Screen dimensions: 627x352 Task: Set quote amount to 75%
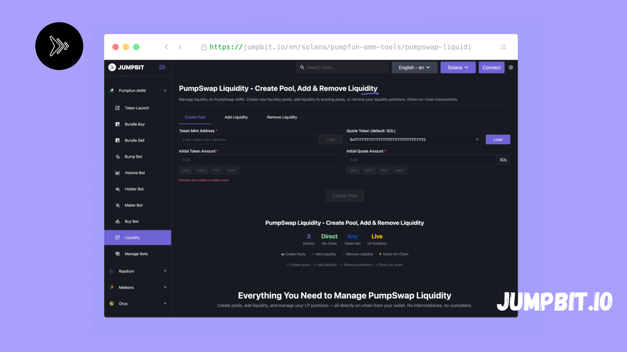point(384,170)
